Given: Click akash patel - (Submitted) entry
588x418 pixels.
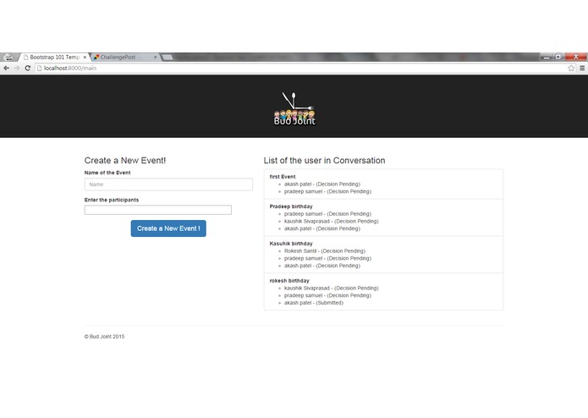Looking at the screenshot, I should click(x=314, y=303).
